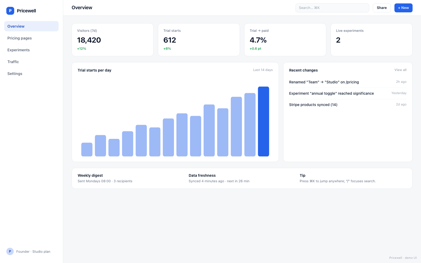Click the Overview page title in header
The width and height of the screenshot is (421, 263).
82,8
